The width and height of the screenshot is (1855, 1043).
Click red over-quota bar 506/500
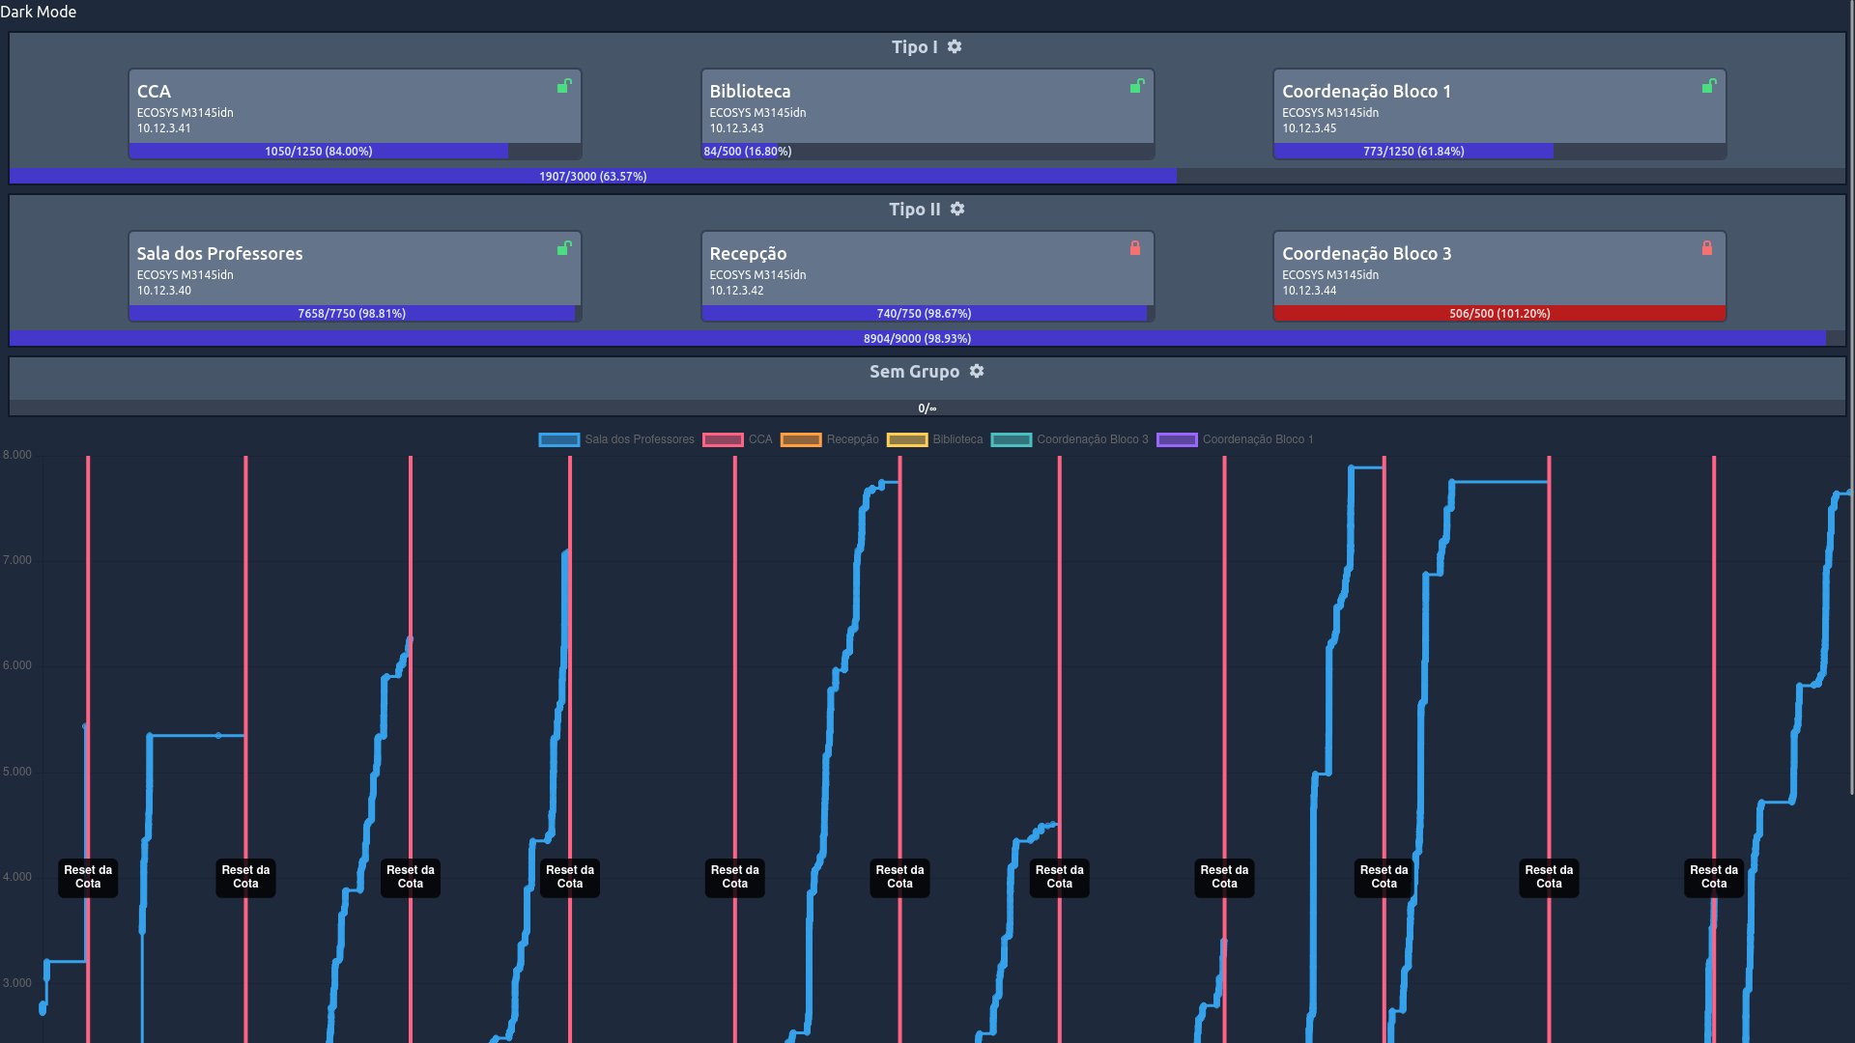pos(1499,314)
